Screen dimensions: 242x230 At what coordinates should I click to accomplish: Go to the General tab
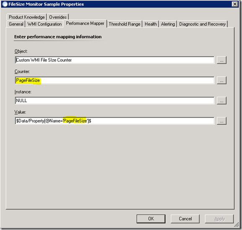(x=16, y=24)
